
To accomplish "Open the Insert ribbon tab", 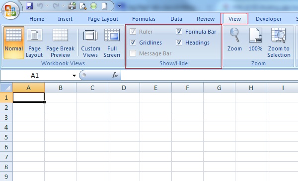I will (65, 19).
